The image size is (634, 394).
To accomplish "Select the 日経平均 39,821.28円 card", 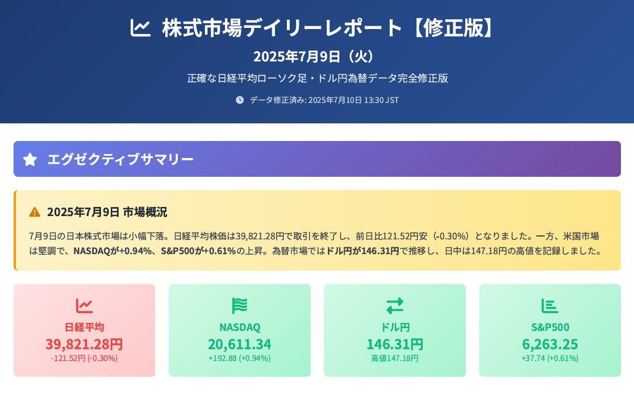I will click(x=84, y=330).
